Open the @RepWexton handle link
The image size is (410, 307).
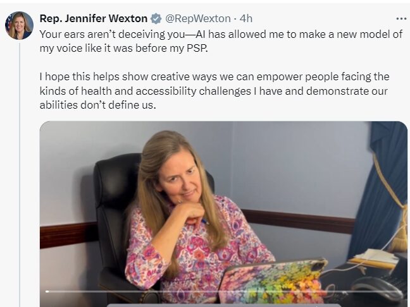coord(197,18)
